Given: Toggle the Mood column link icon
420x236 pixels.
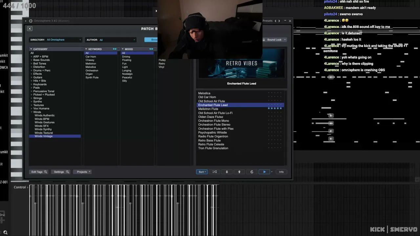Looking at the screenshot, I should coord(151,49).
